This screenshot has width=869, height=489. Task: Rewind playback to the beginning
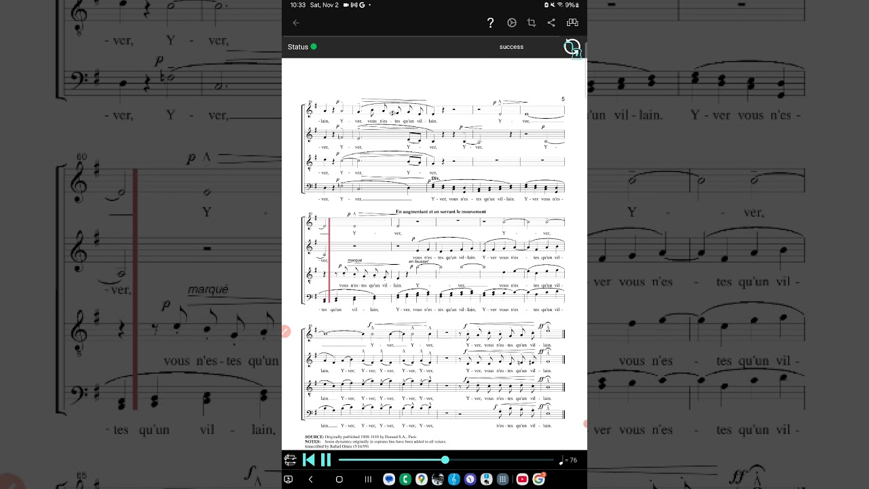click(x=309, y=460)
